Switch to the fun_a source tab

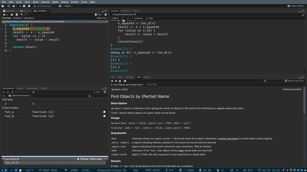click(25, 11)
